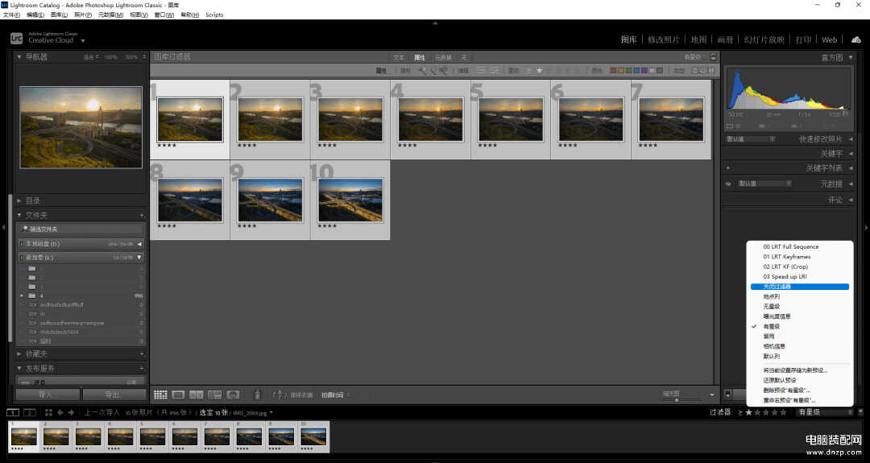Click the filter lock icon in library filter bar

[x=713, y=56]
